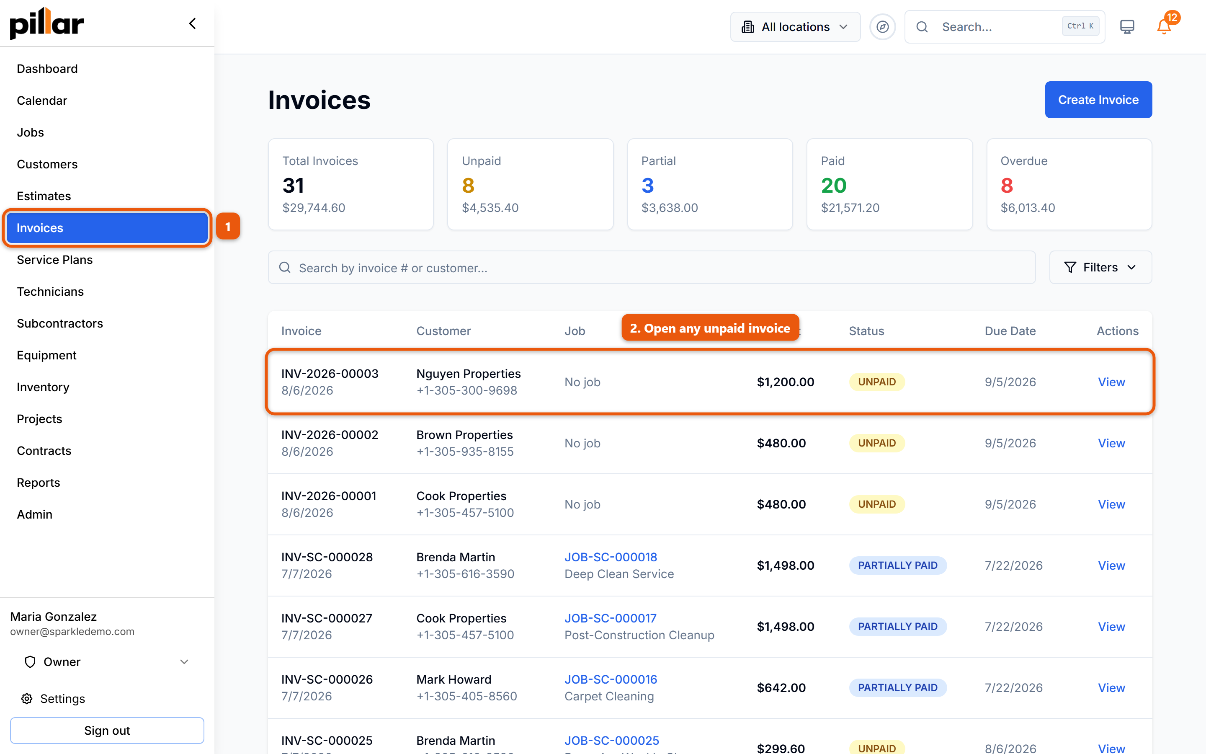Open the All locations dropdown
This screenshot has height=754, width=1206.
[795, 27]
